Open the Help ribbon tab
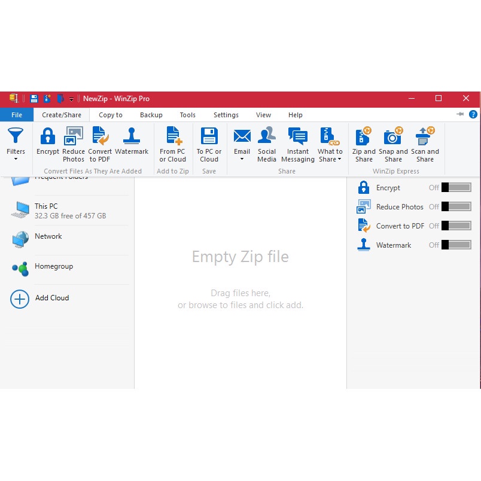The height and width of the screenshot is (481, 481). (x=295, y=115)
